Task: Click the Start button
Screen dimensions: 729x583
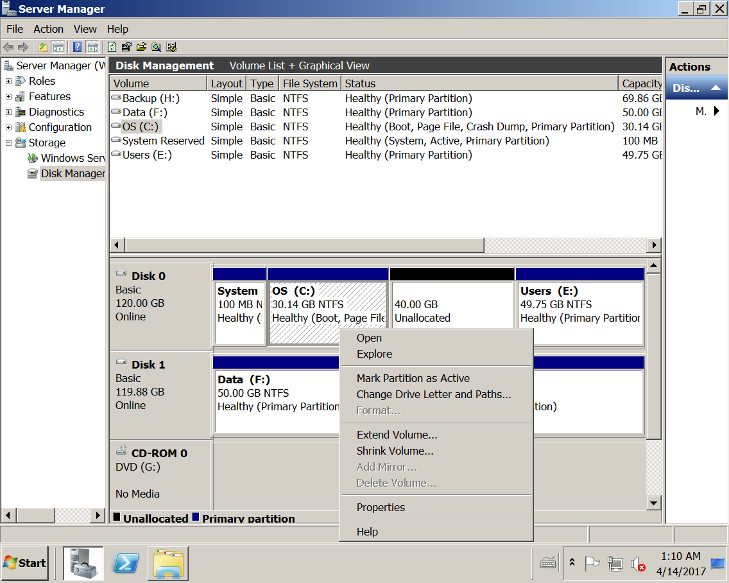Action: coord(25,563)
